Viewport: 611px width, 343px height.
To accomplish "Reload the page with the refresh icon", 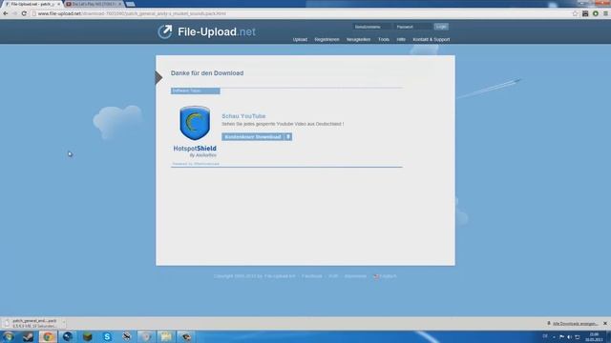I will click(24, 13).
